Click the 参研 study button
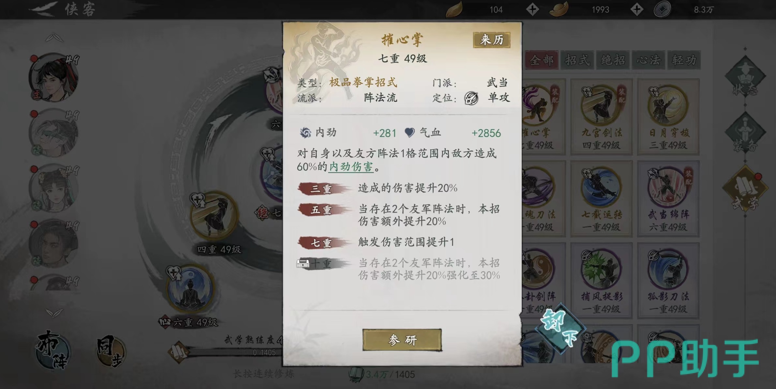776x389 pixels. 402,340
